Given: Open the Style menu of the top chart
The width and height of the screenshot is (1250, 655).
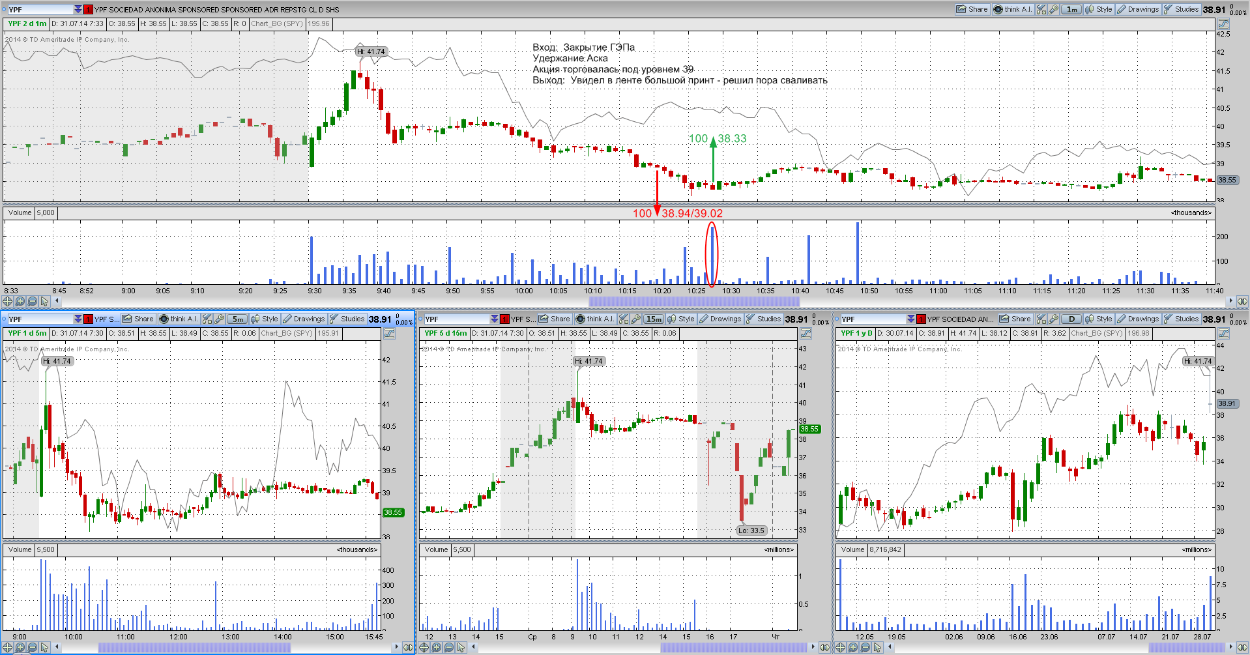Looking at the screenshot, I should [1099, 9].
